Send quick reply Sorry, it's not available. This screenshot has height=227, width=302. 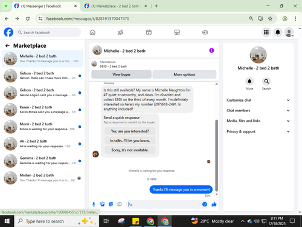pyautogui.click(x=130, y=150)
